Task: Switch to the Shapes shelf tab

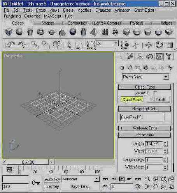Action: click(x=47, y=23)
